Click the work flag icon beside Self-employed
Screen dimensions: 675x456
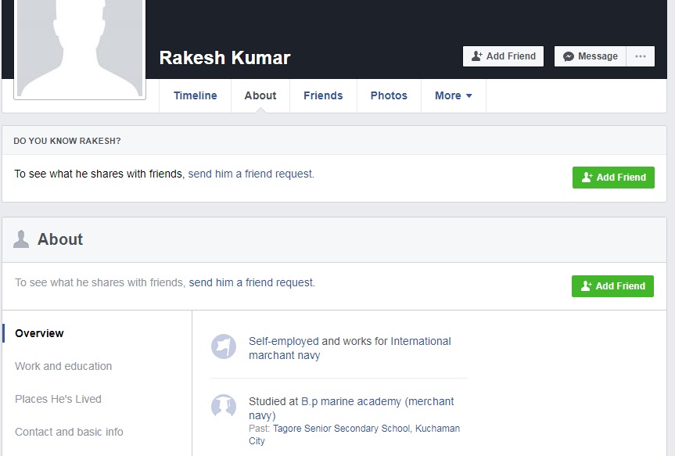tap(224, 346)
